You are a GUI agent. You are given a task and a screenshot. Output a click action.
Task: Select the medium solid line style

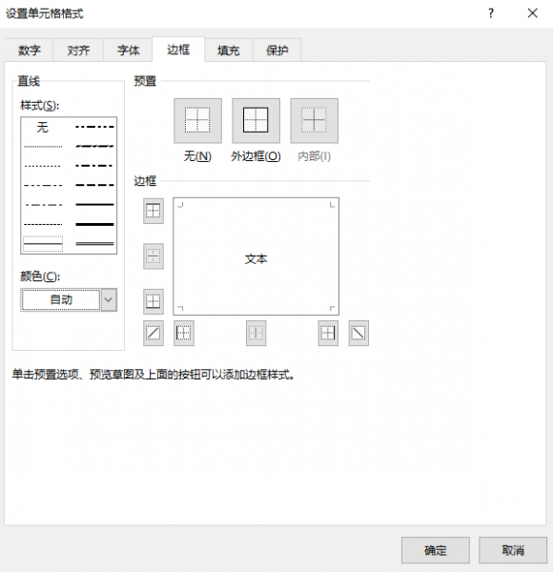pos(94,205)
